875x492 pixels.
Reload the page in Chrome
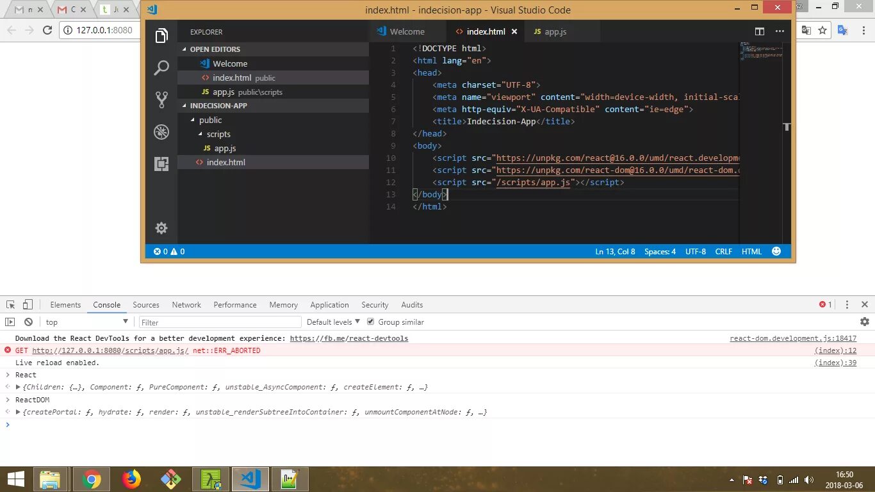pyautogui.click(x=47, y=30)
